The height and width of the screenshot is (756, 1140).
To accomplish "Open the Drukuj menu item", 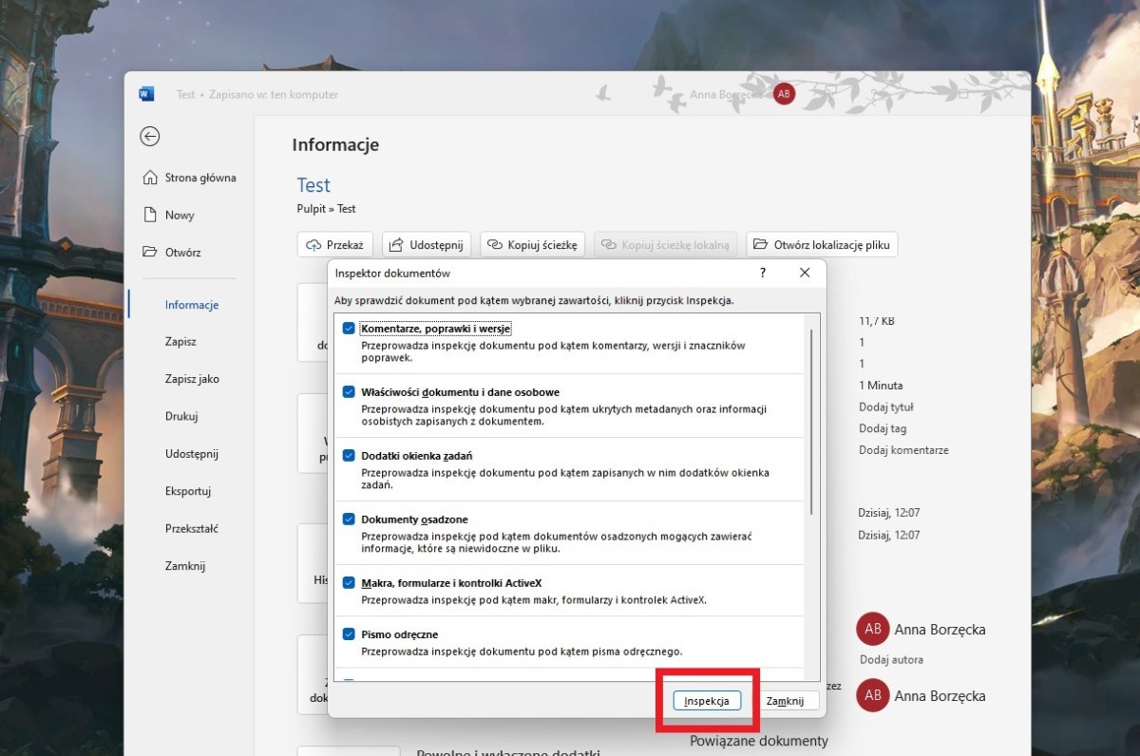I will click(181, 416).
